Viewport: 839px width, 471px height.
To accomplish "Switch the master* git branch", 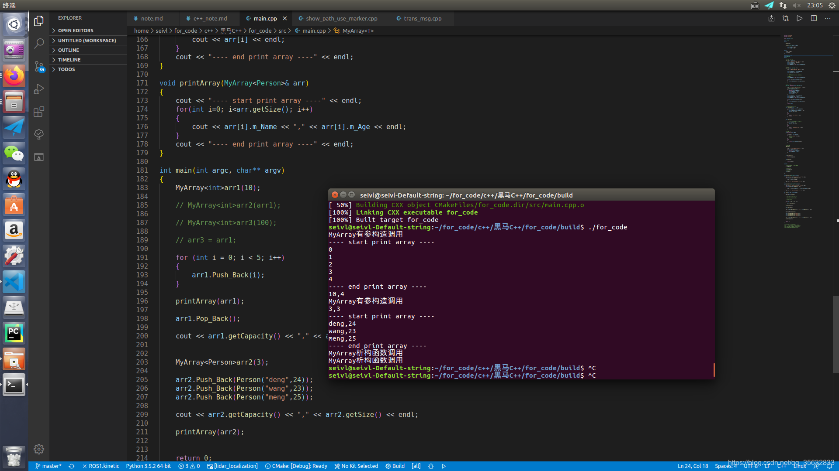I will pyautogui.click(x=48, y=466).
